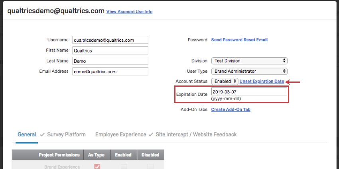Image resolution: width=339 pixels, height=169 pixels.
Task: Expand the User Type dropdown
Action: click(249, 71)
